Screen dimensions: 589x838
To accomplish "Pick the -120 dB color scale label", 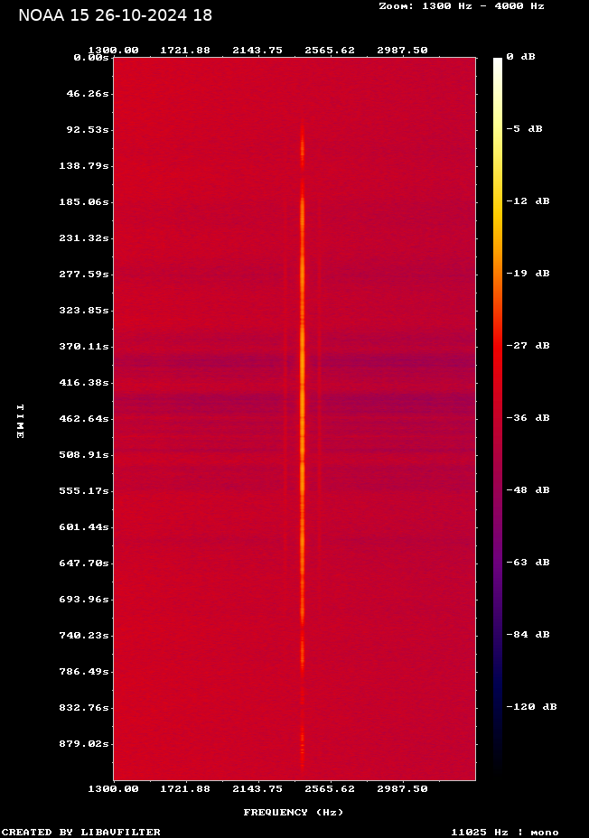I will pyautogui.click(x=531, y=707).
